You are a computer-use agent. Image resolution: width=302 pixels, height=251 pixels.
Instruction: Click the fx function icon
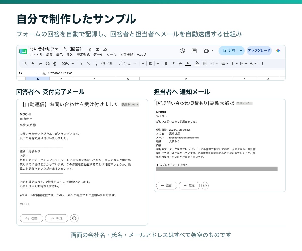click(x=44, y=73)
